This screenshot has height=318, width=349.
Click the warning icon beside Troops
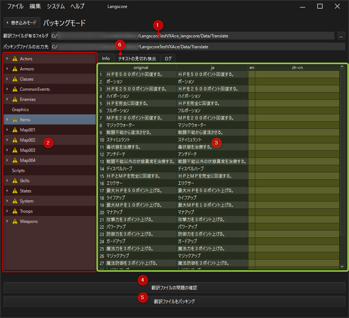[x=15, y=211]
